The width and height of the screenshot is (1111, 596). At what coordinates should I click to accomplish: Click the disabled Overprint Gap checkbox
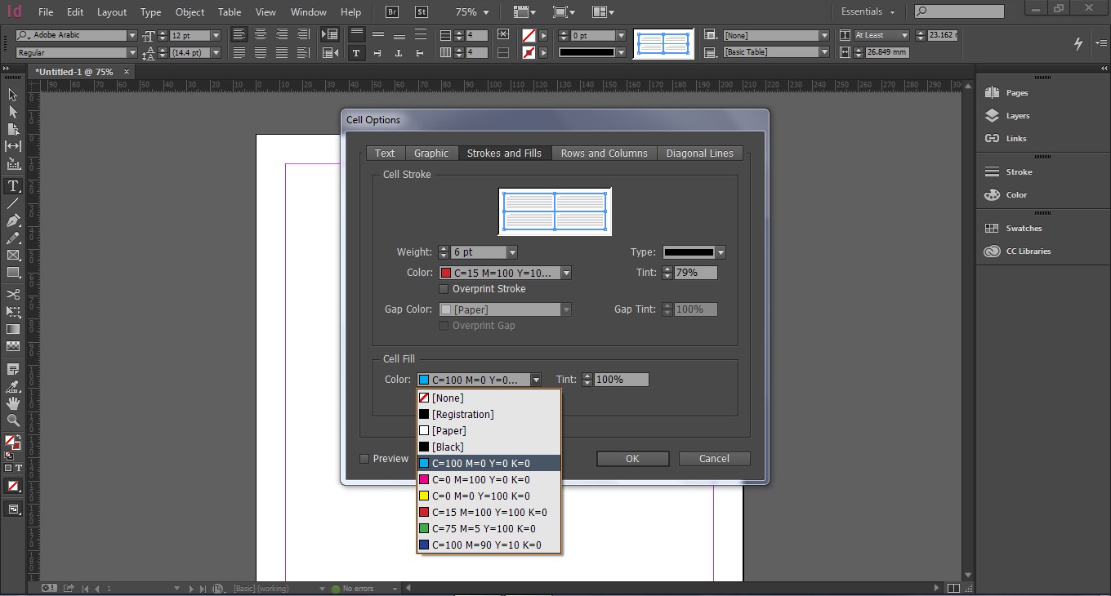point(444,326)
